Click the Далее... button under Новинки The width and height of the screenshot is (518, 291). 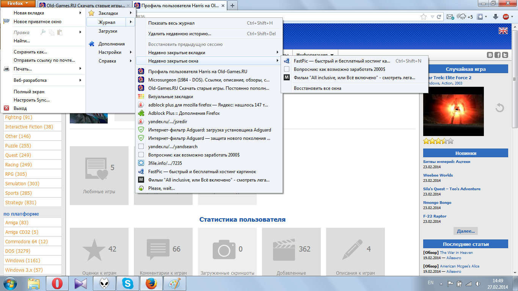[x=465, y=231]
